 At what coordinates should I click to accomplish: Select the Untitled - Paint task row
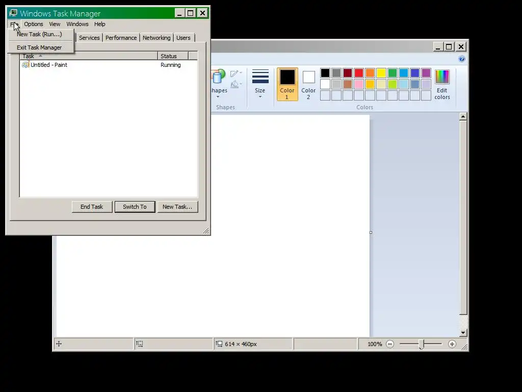click(109, 65)
